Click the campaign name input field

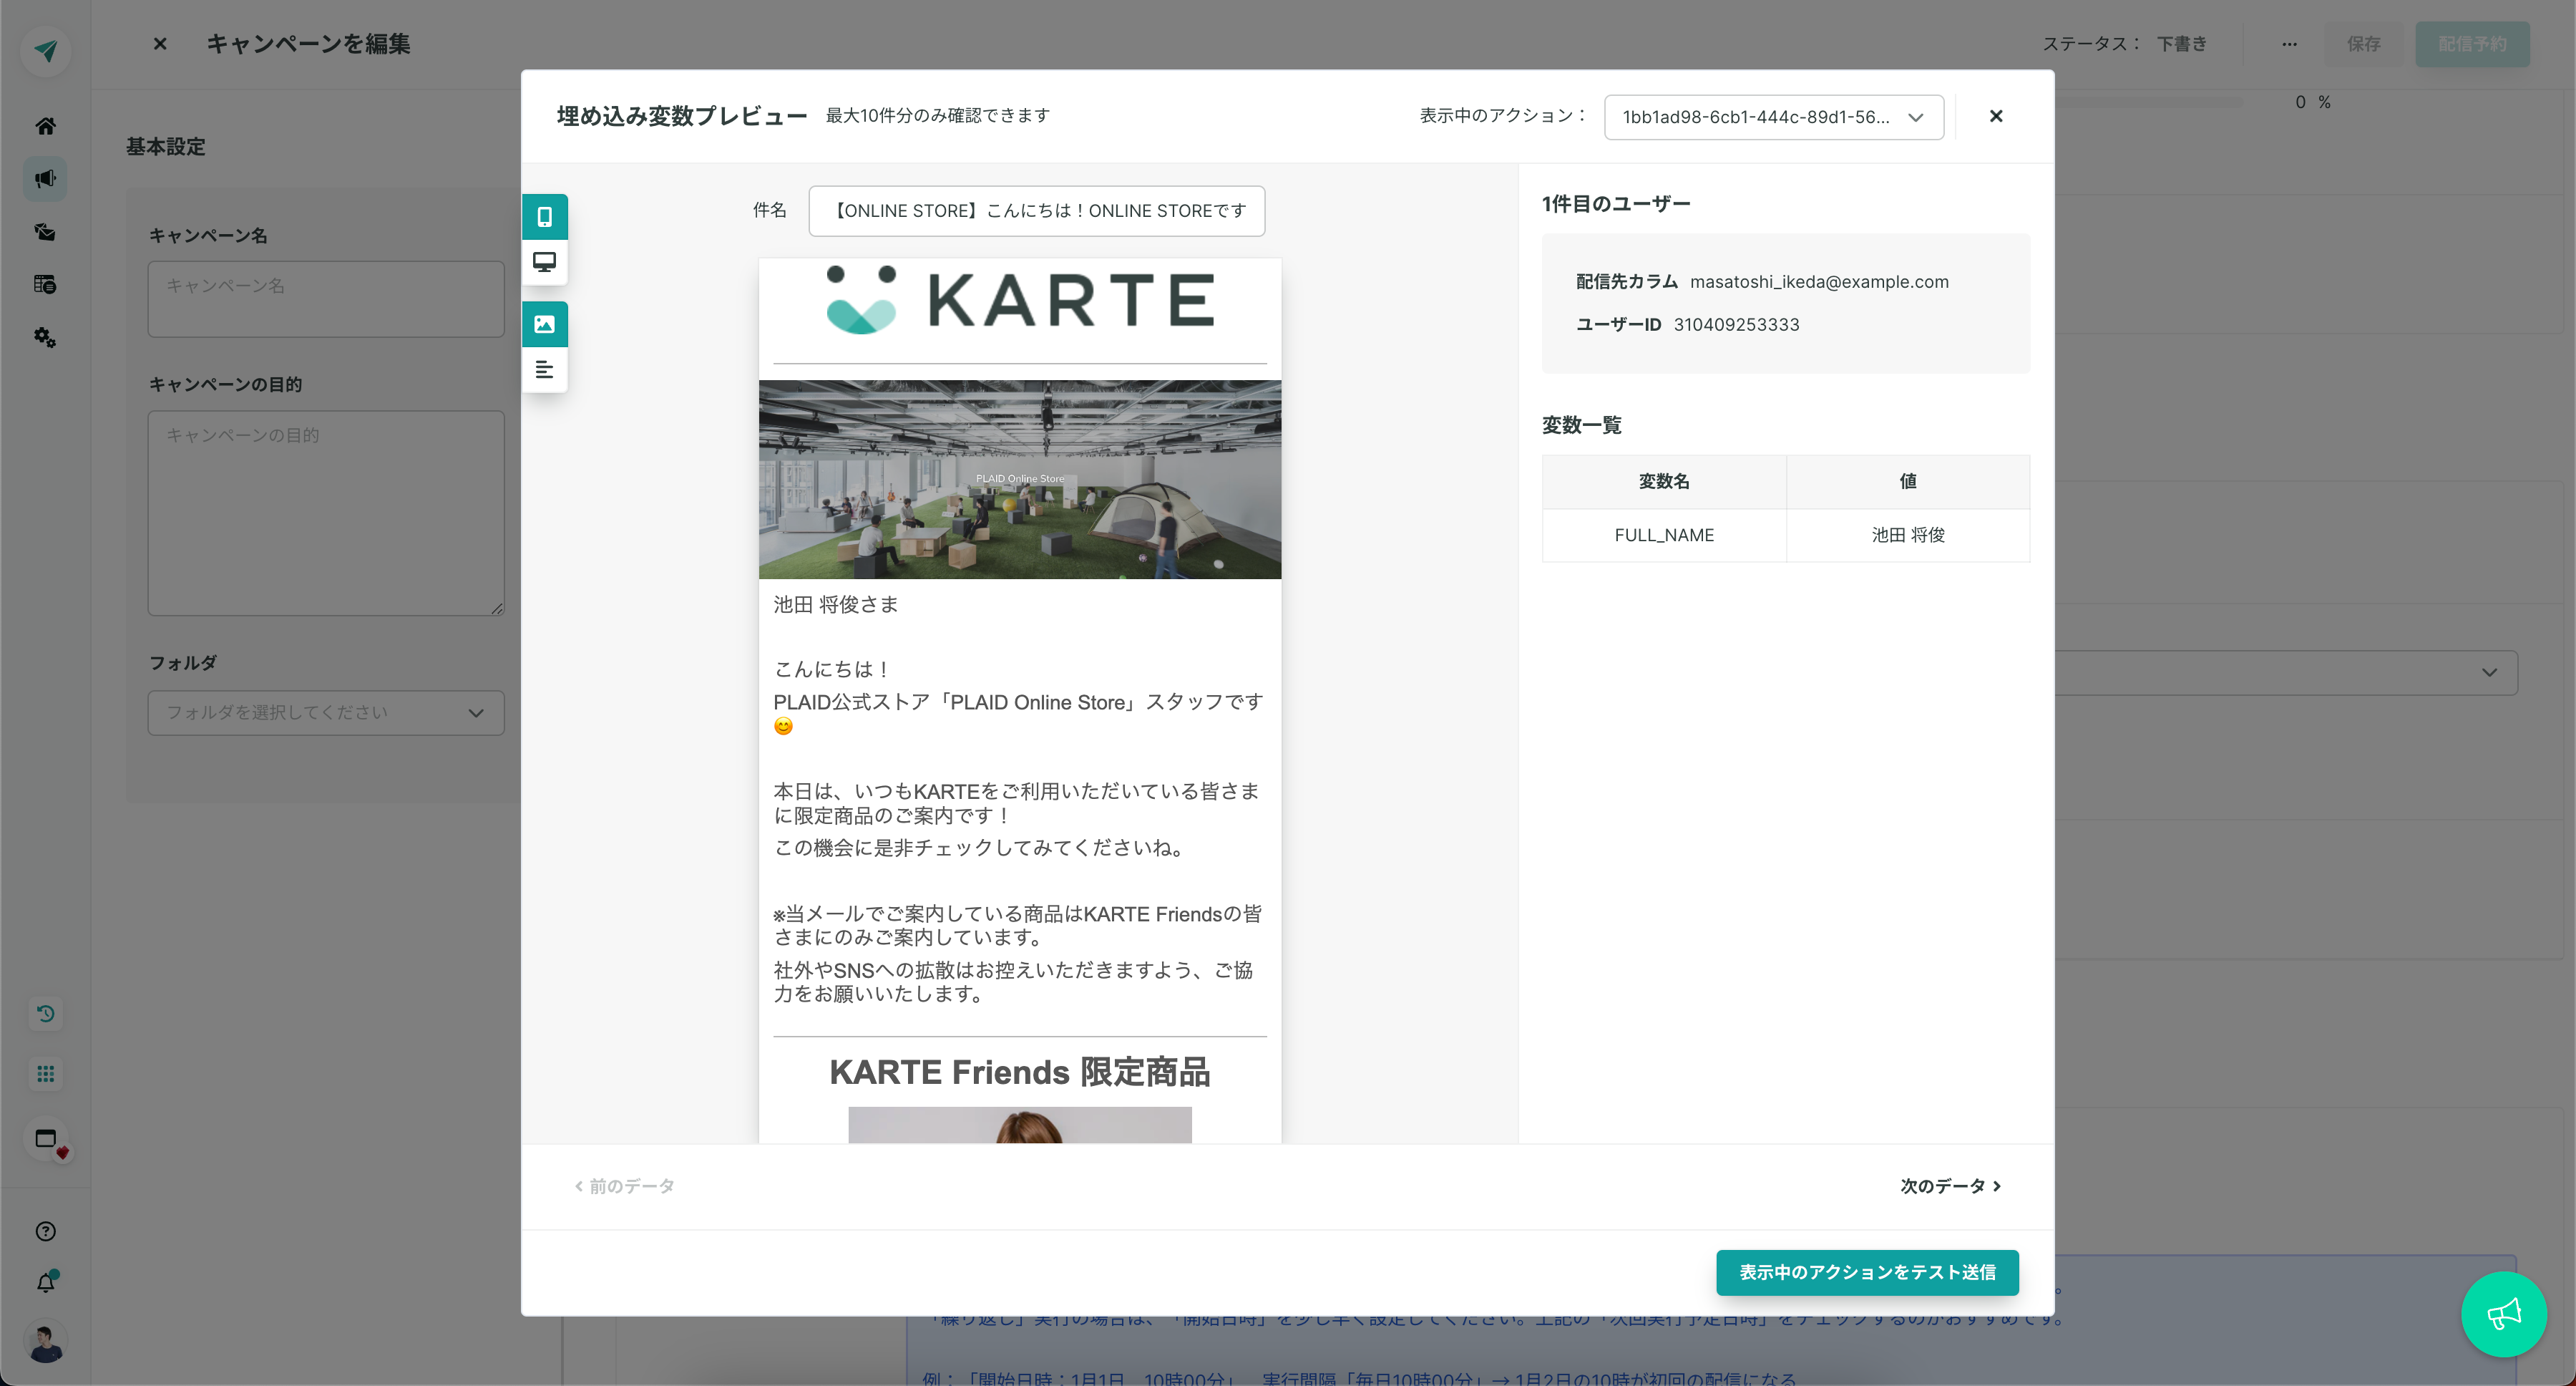326,299
